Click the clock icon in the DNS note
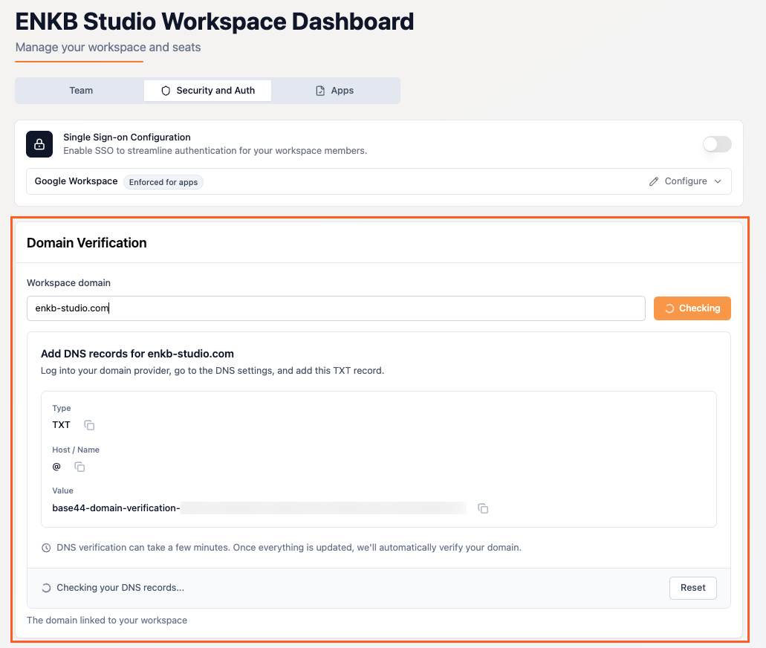This screenshot has width=766, height=648. (x=47, y=548)
